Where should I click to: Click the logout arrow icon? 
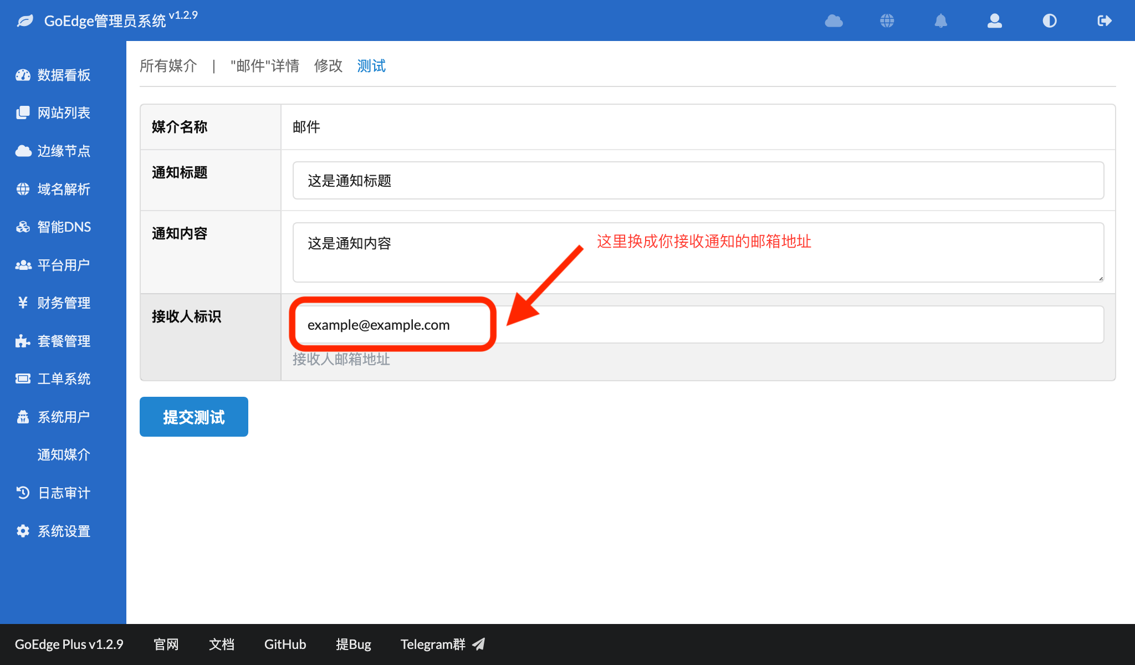[1105, 21]
